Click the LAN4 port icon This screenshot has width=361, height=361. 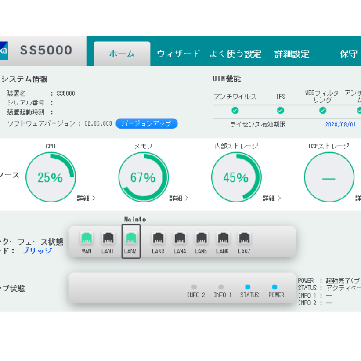[x=180, y=238]
